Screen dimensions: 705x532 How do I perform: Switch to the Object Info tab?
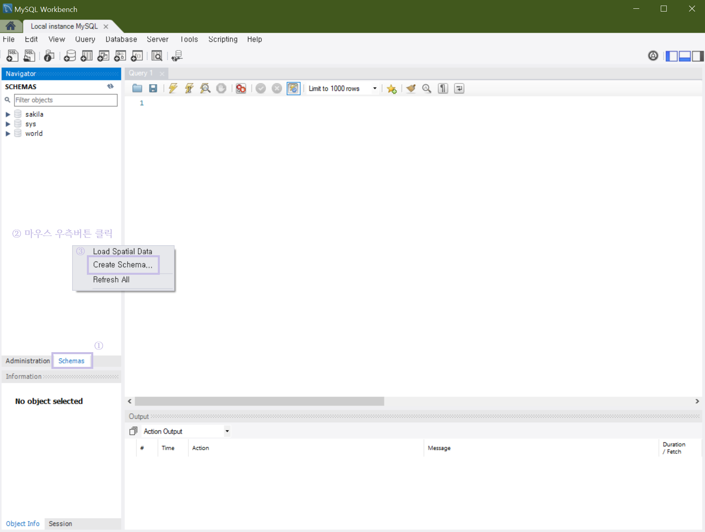click(x=23, y=524)
